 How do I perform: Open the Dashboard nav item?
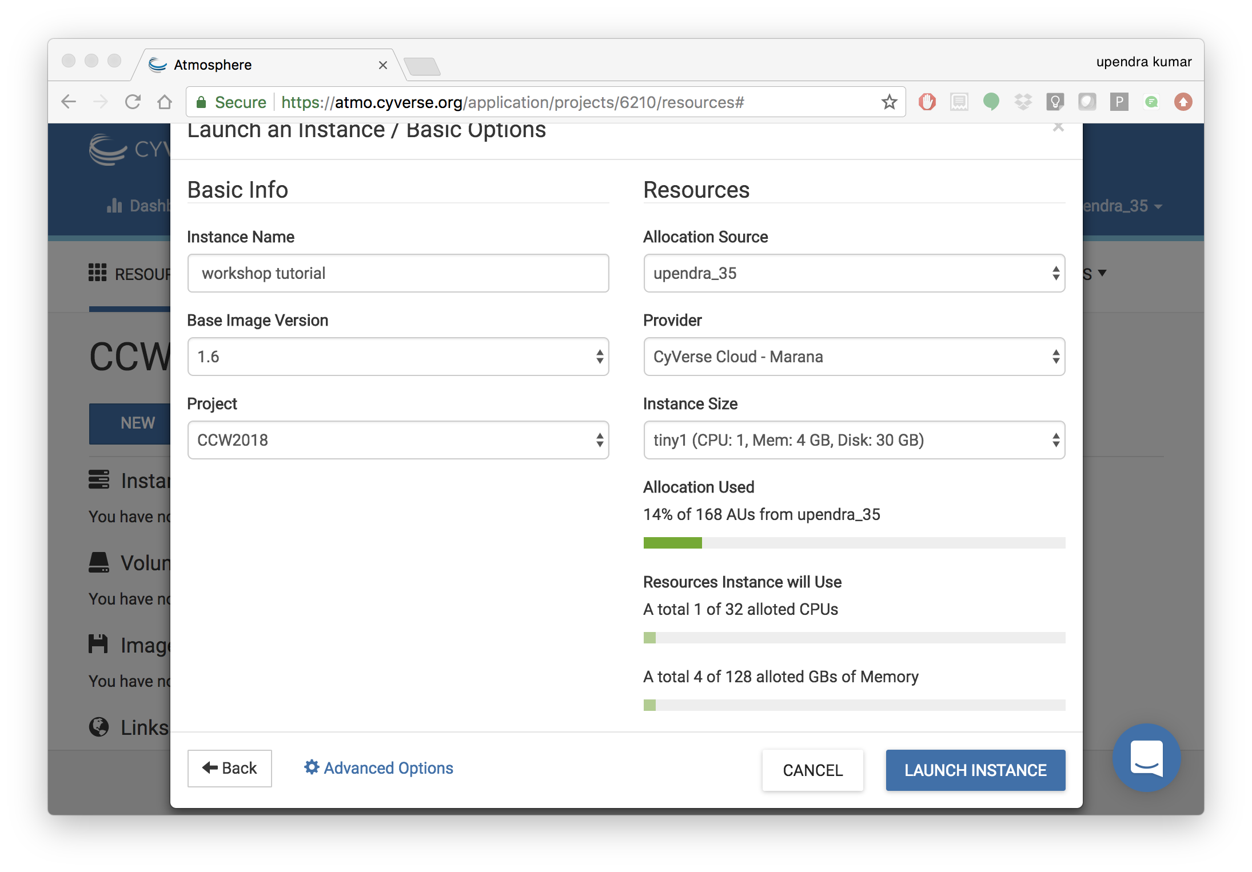point(138,206)
